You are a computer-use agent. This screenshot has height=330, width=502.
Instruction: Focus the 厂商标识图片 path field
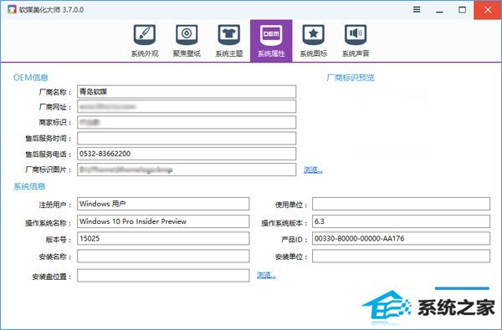click(187, 170)
